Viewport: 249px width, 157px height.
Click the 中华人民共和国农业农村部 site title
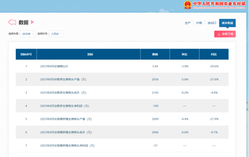[x=218, y=4]
